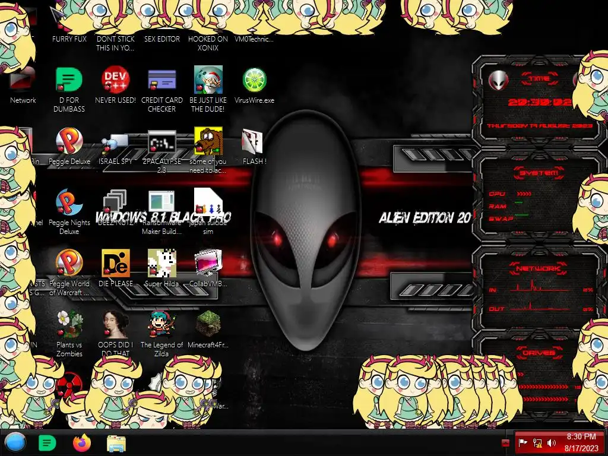Click the alien head in sidebar gadget
608x456 pixels.
point(498,80)
